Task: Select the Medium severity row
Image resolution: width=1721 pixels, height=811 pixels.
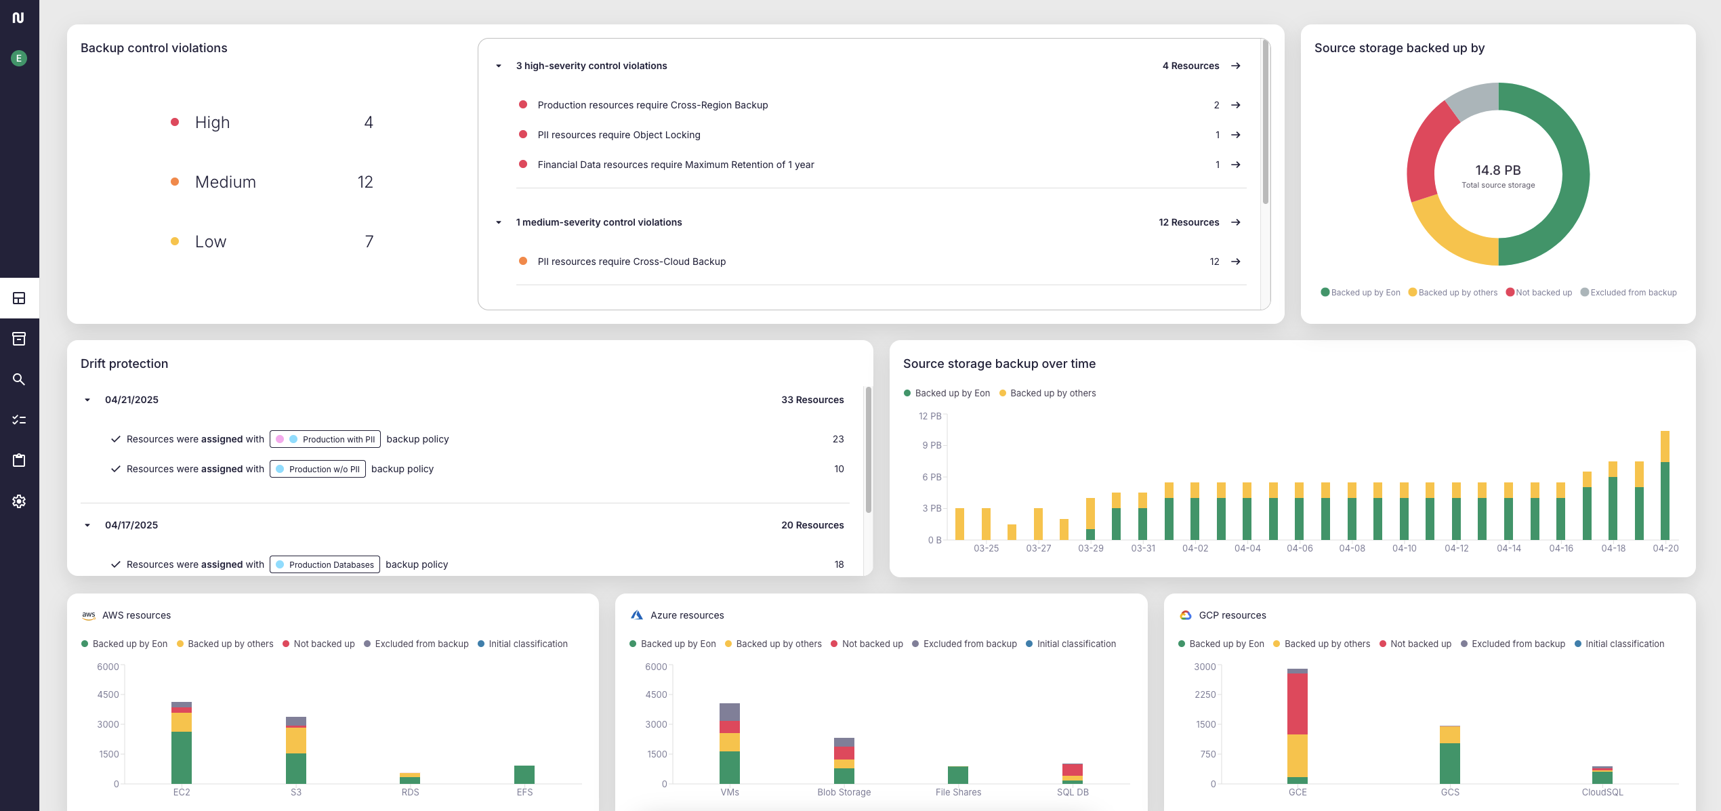Action: [271, 182]
